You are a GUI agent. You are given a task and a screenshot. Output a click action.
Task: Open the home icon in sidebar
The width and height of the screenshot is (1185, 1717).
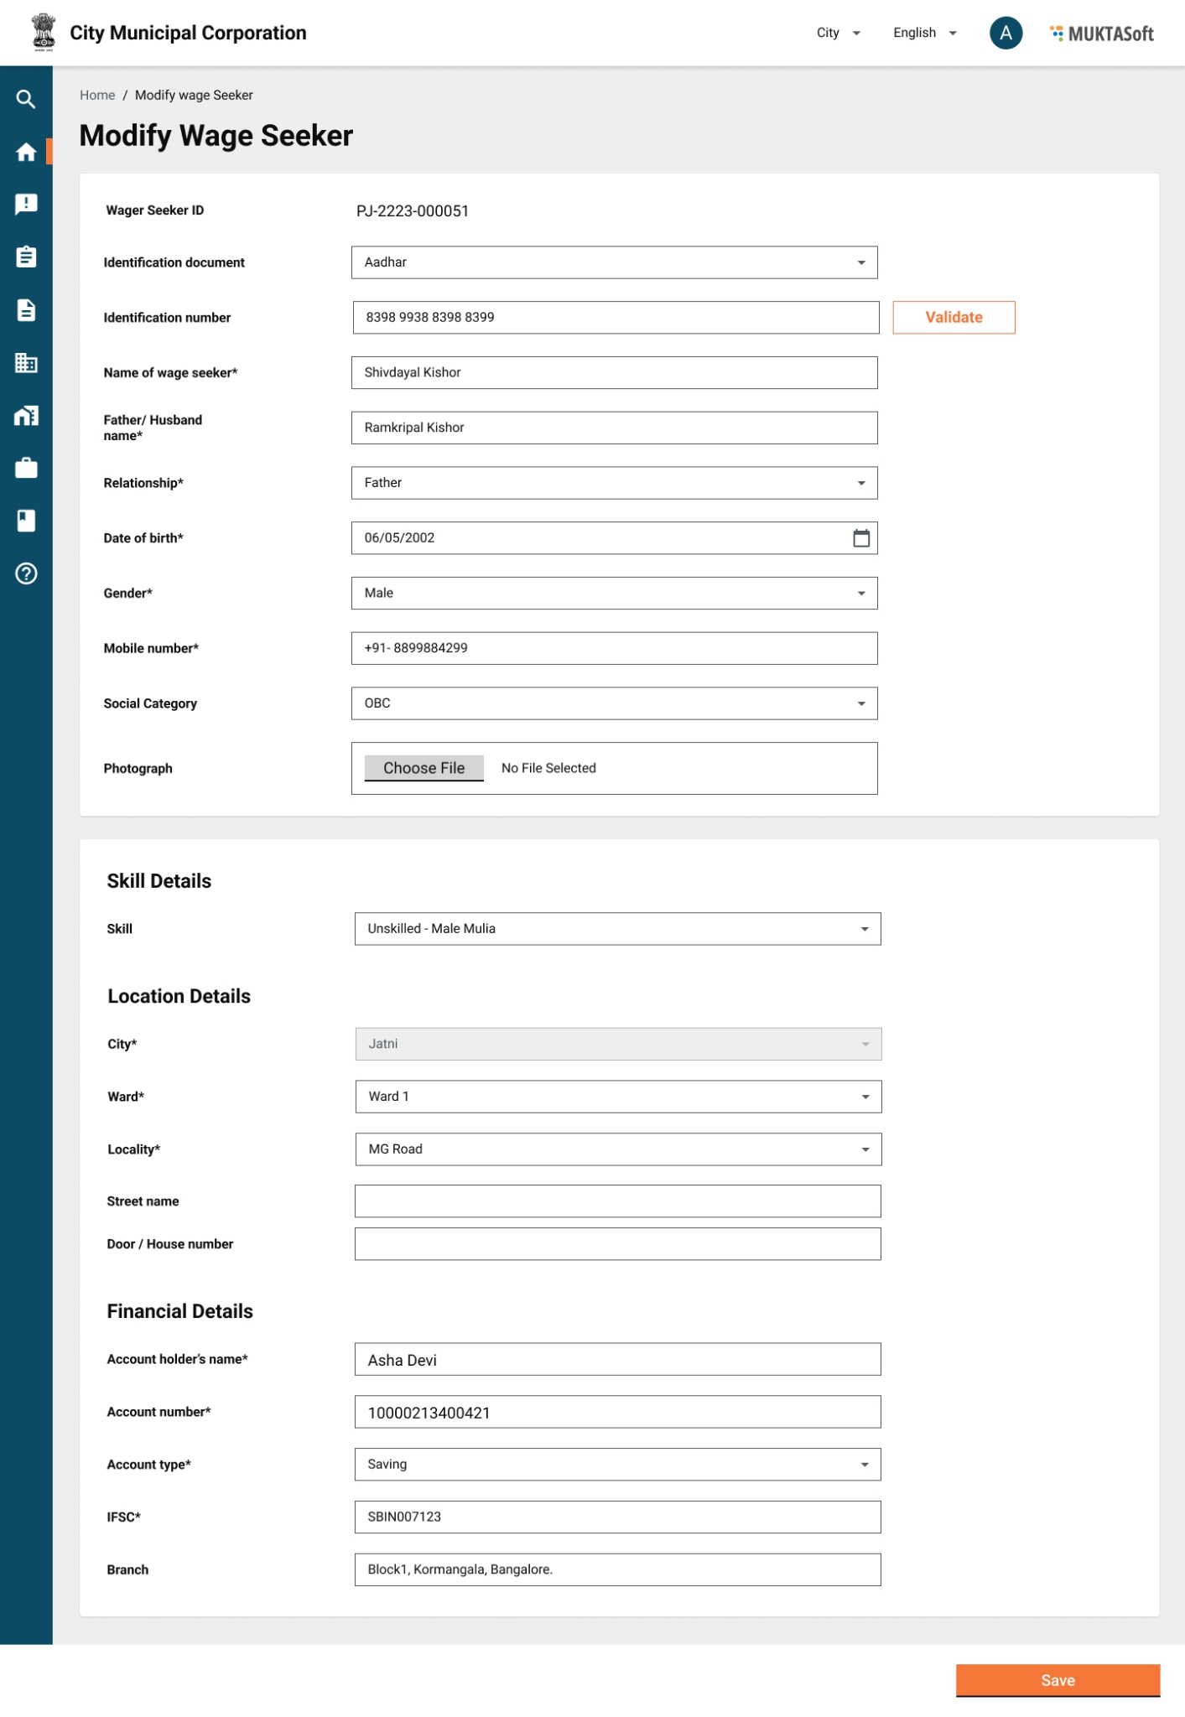tap(26, 152)
